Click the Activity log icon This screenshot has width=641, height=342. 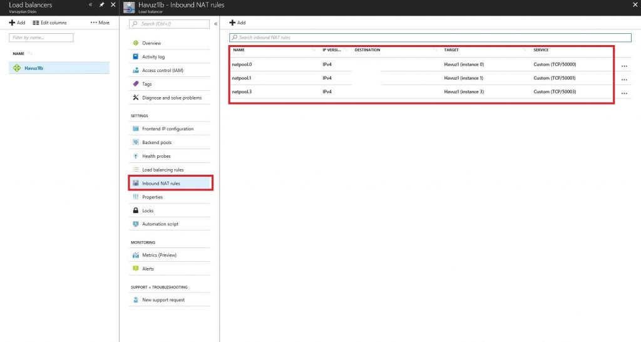[x=136, y=57]
